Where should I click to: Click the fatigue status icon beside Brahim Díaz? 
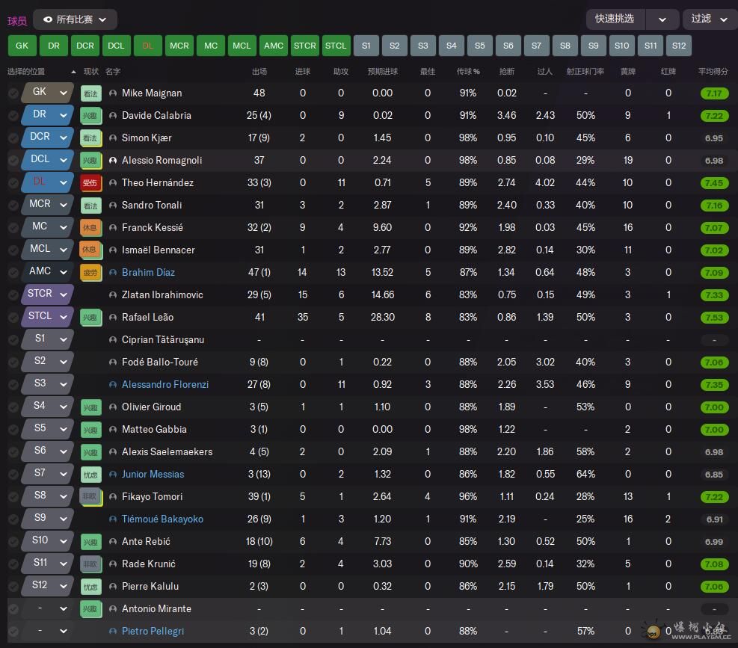click(90, 273)
